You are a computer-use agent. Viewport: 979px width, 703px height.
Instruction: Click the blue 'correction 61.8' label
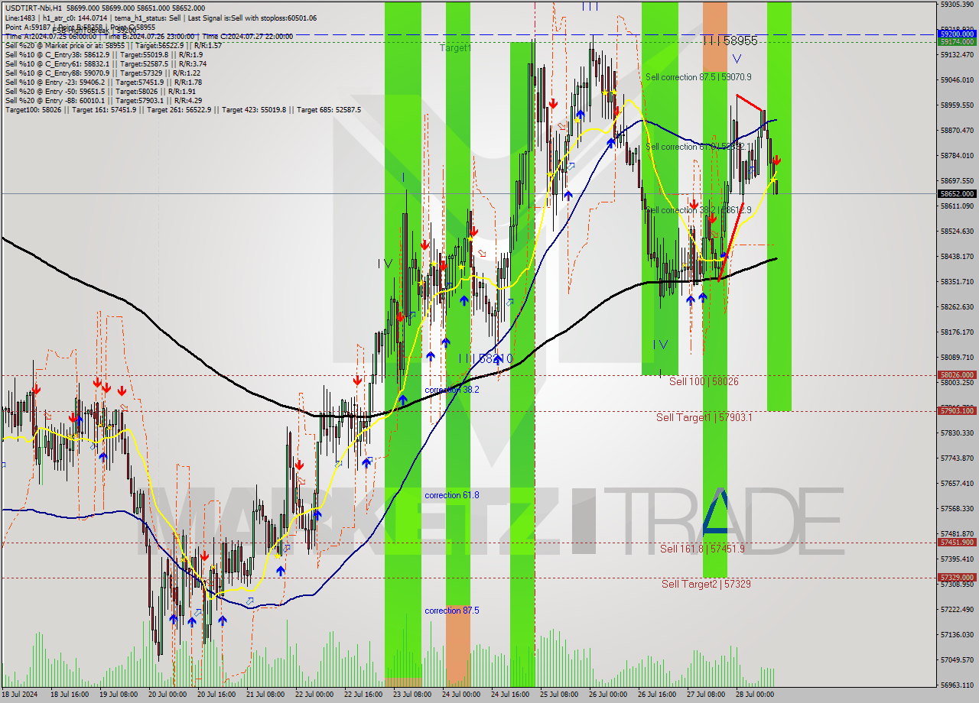[x=452, y=495]
